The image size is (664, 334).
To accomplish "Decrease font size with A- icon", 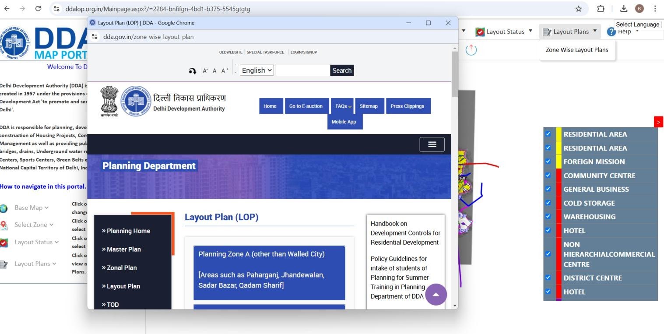I will (205, 71).
